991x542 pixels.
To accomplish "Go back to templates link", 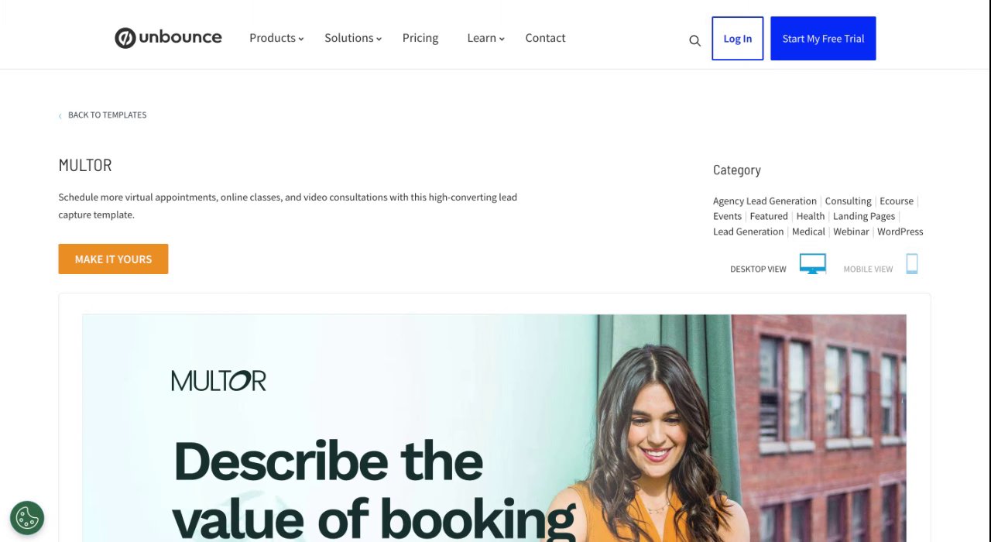I will pos(107,115).
